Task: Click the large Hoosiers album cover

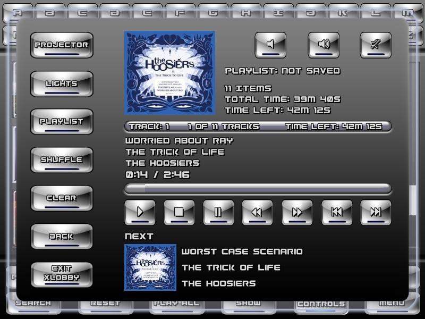Action: point(169,73)
